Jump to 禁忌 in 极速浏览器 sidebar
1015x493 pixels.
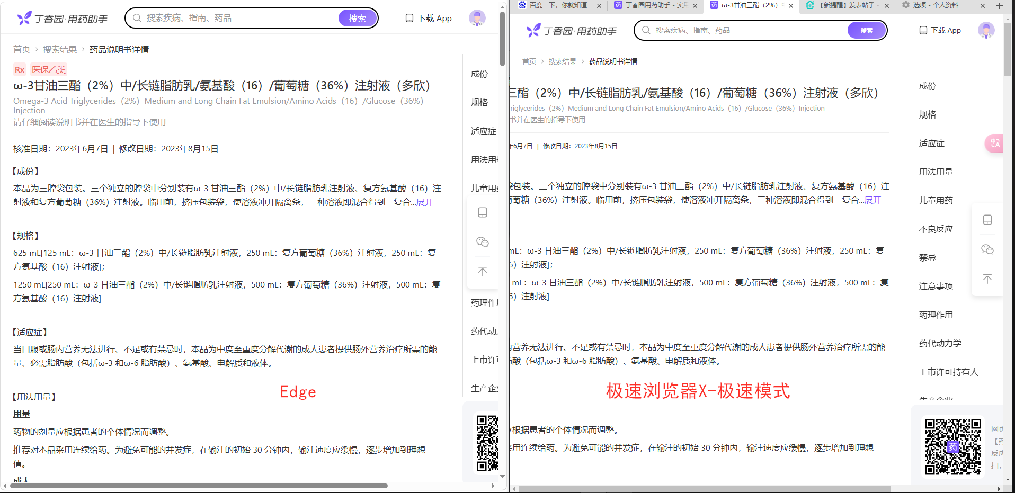[928, 258]
